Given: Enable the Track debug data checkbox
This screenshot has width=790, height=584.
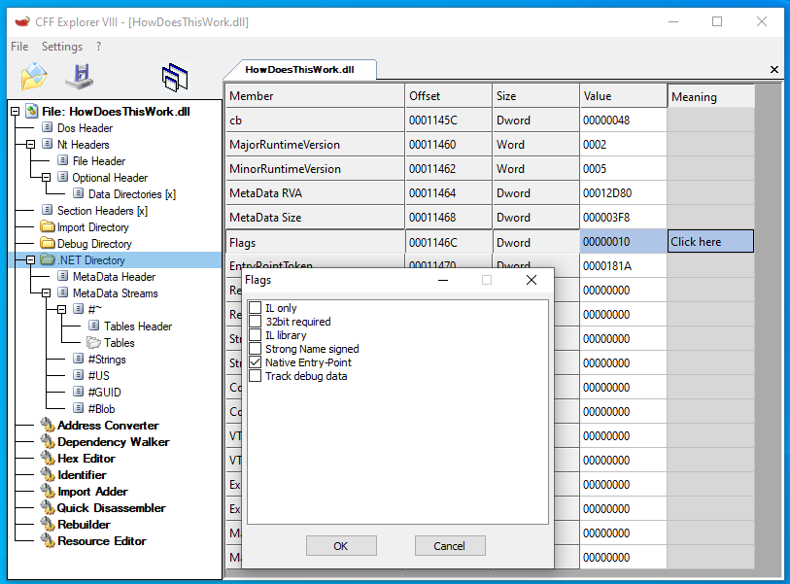Looking at the screenshot, I should coord(256,375).
